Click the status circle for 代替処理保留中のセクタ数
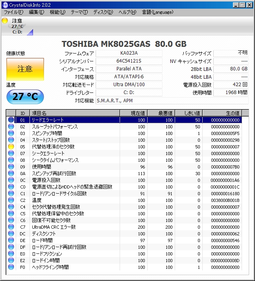The width and height of the screenshot is (255, 281). [x=11, y=213]
